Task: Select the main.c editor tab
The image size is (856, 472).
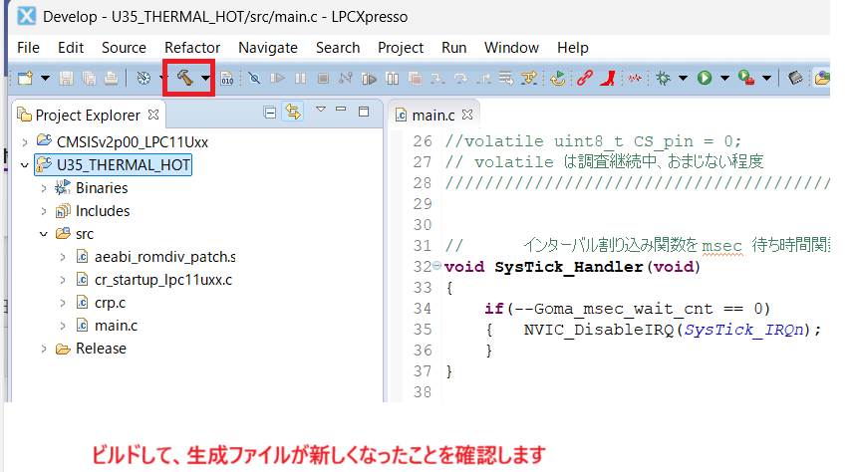Action: (432, 115)
